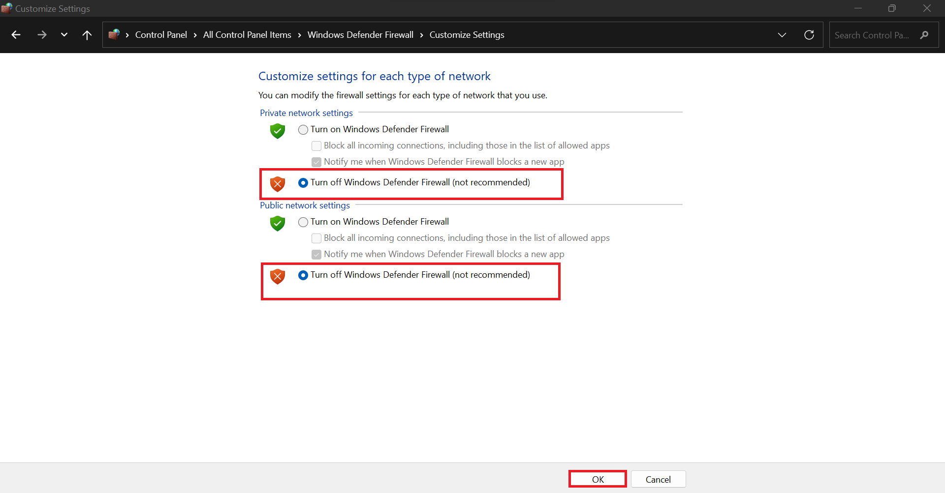Close the Customize Settings window
Viewport: 945px width, 493px height.
[927, 8]
